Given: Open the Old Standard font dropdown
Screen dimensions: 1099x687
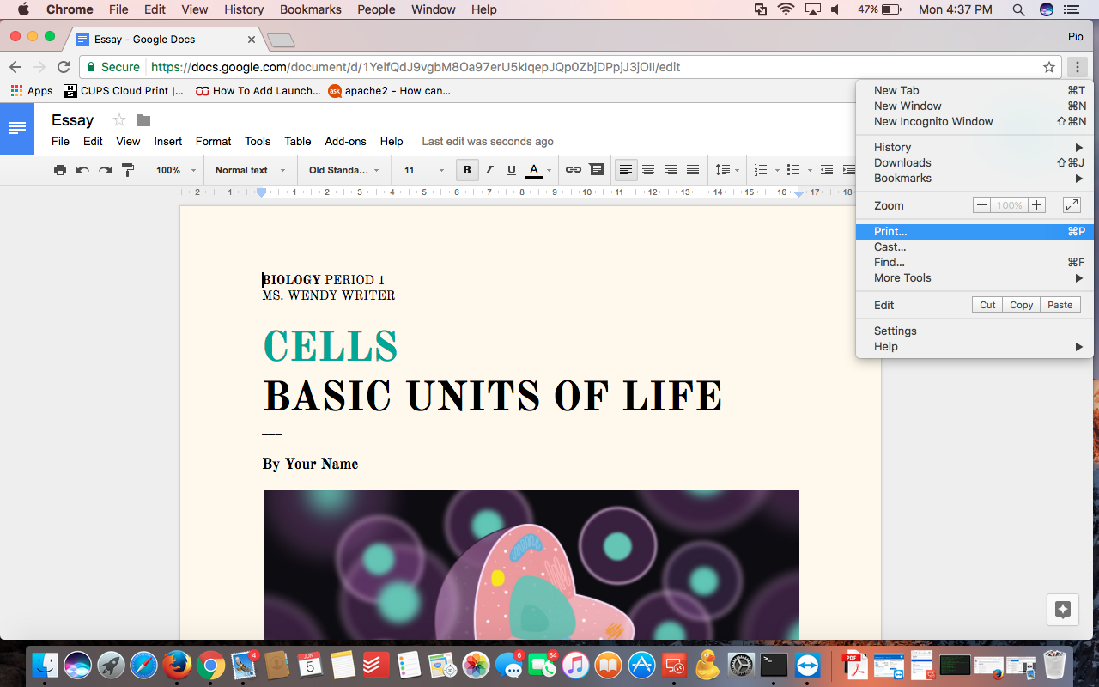Looking at the screenshot, I should pyautogui.click(x=344, y=170).
